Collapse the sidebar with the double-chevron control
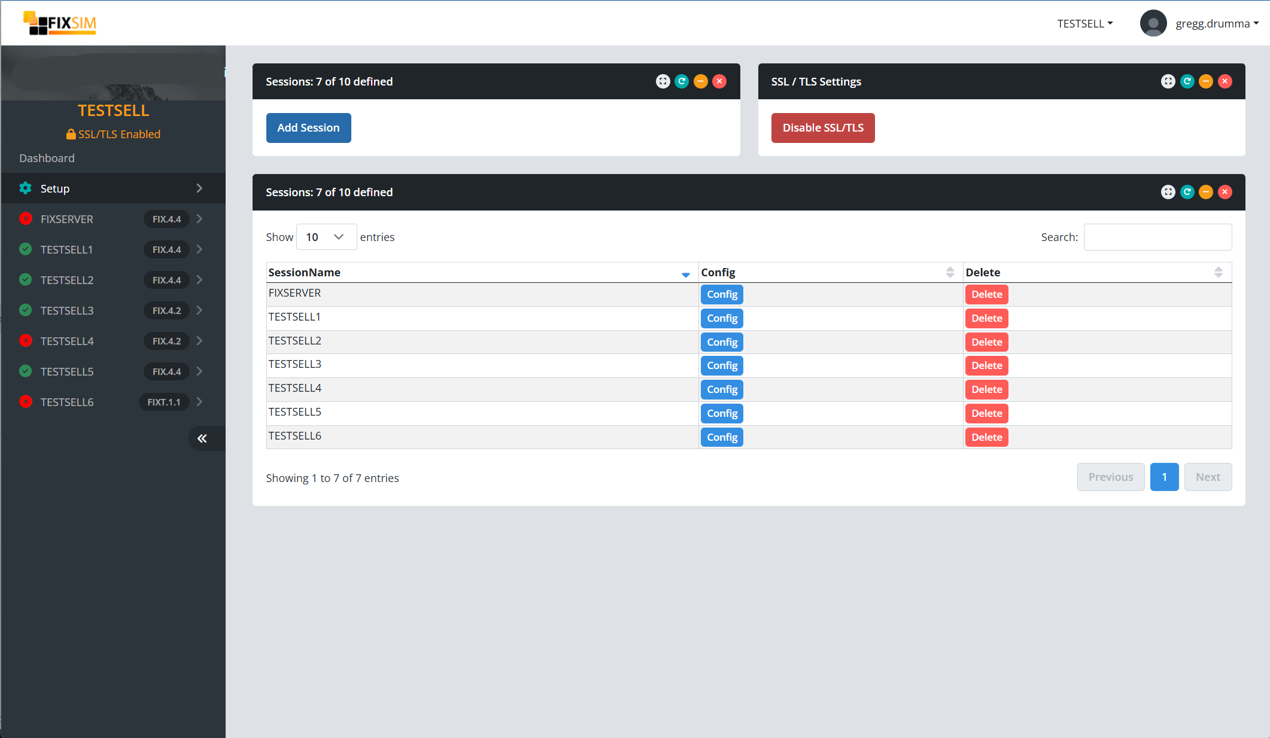Viewport: 1270px width, 738px height. pyautogui.click(x=202, y=438)
